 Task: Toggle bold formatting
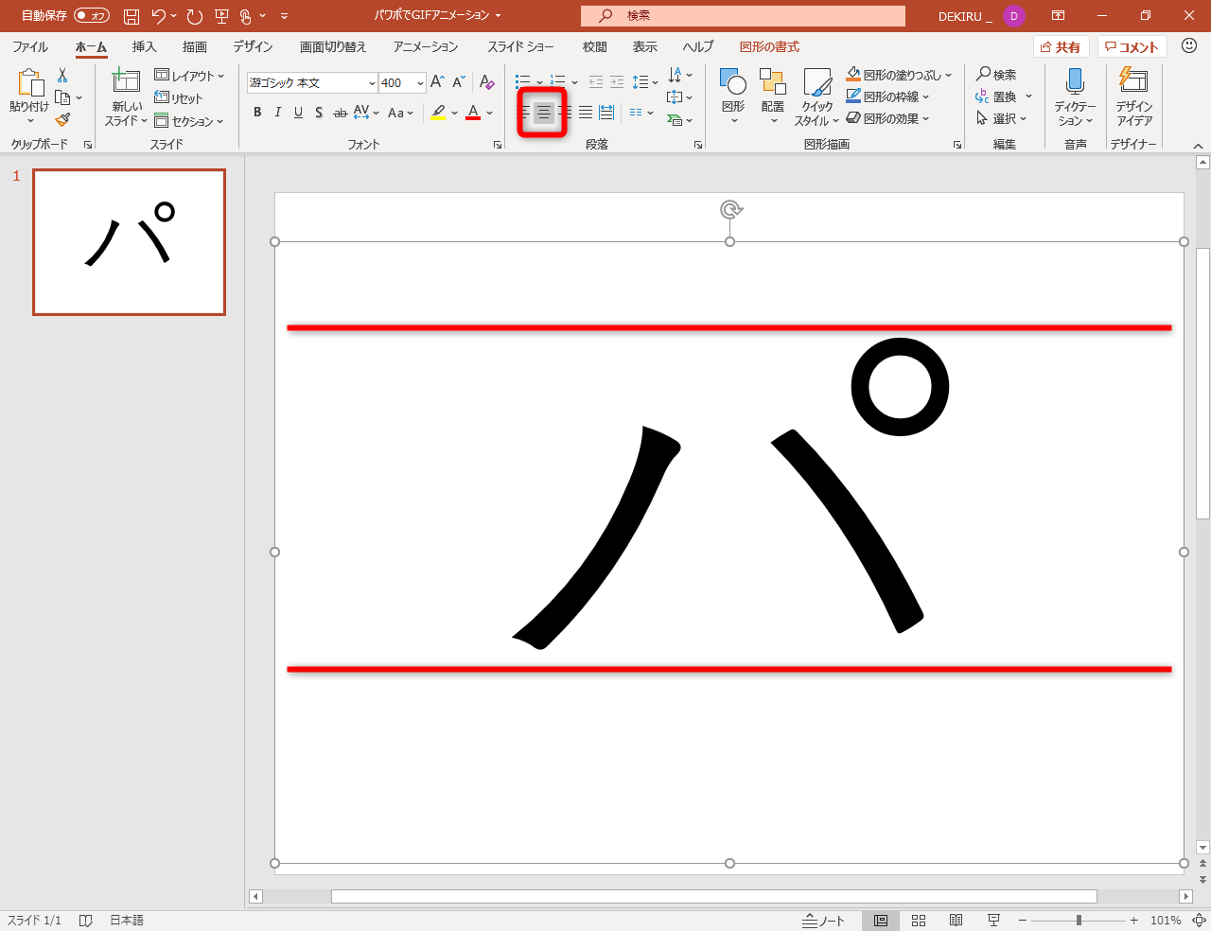257,113
